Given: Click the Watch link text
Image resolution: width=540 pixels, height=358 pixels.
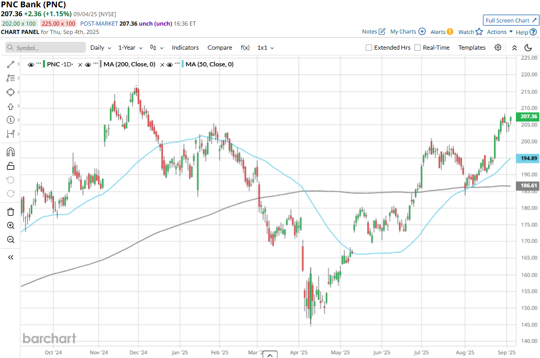Looking at the screenshot, I should [x=466, y=32].
